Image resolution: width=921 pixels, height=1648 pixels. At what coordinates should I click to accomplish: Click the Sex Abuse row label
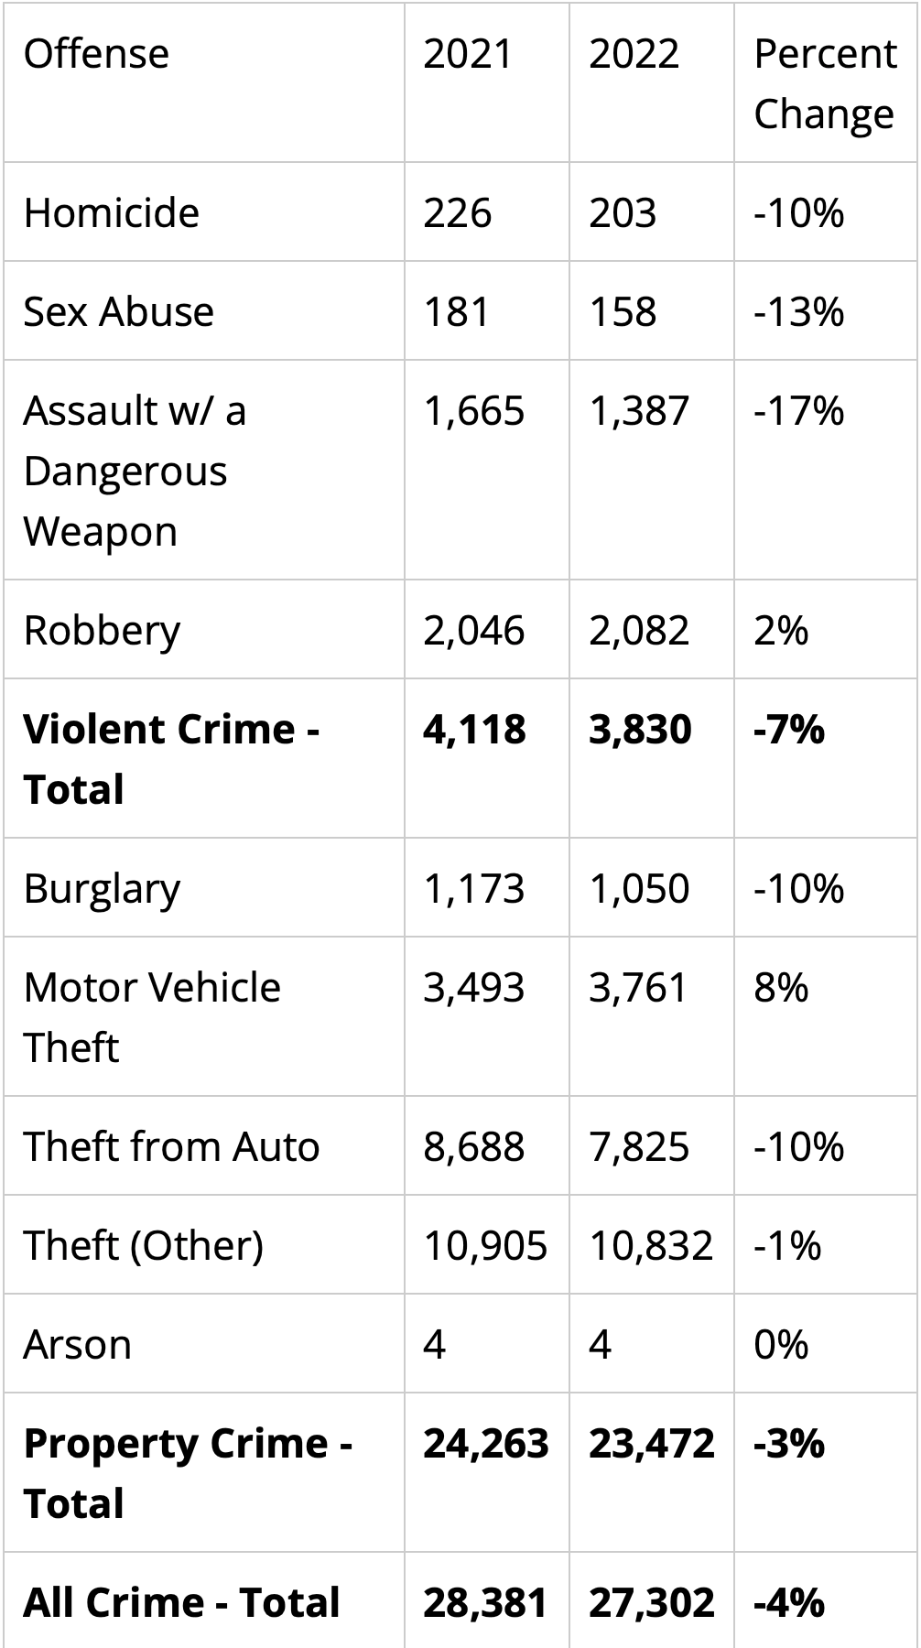click(119, 312)
